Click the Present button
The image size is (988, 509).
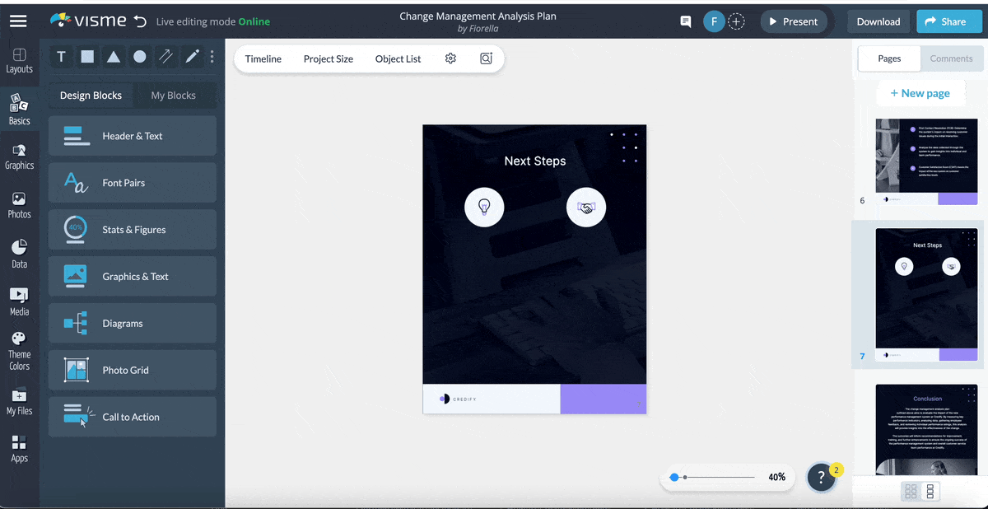(x=793, y=21)
